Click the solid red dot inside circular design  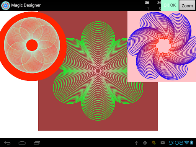click(x=32, y=45)
